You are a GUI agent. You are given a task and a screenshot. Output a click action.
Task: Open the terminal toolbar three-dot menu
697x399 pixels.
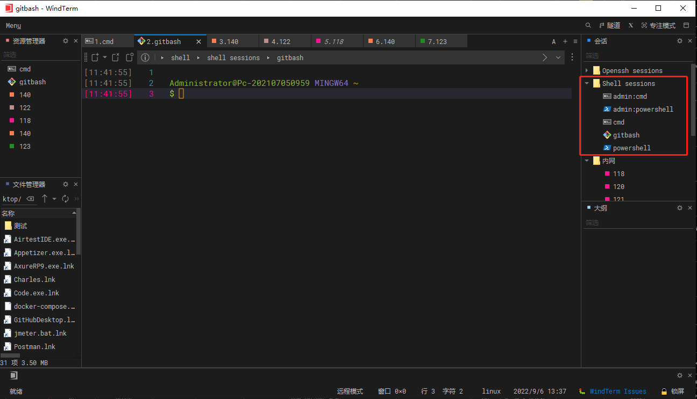[572, 57]
